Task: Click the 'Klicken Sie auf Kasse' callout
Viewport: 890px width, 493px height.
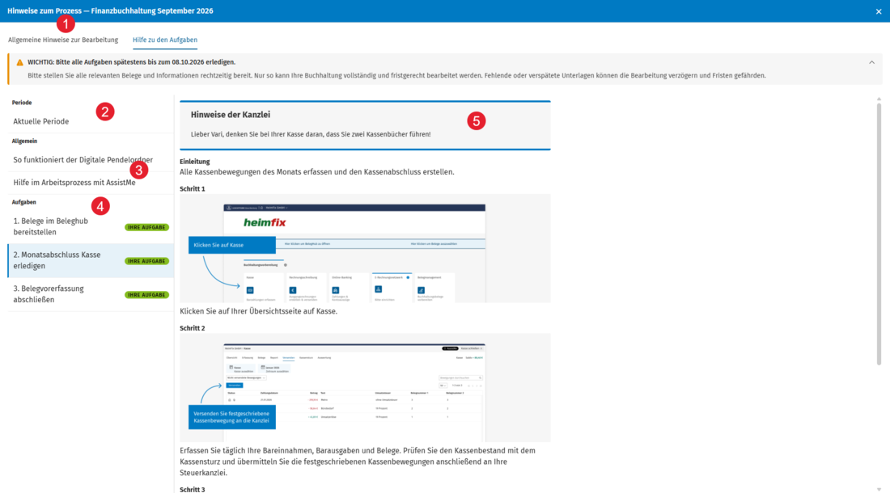Action: 232,245
